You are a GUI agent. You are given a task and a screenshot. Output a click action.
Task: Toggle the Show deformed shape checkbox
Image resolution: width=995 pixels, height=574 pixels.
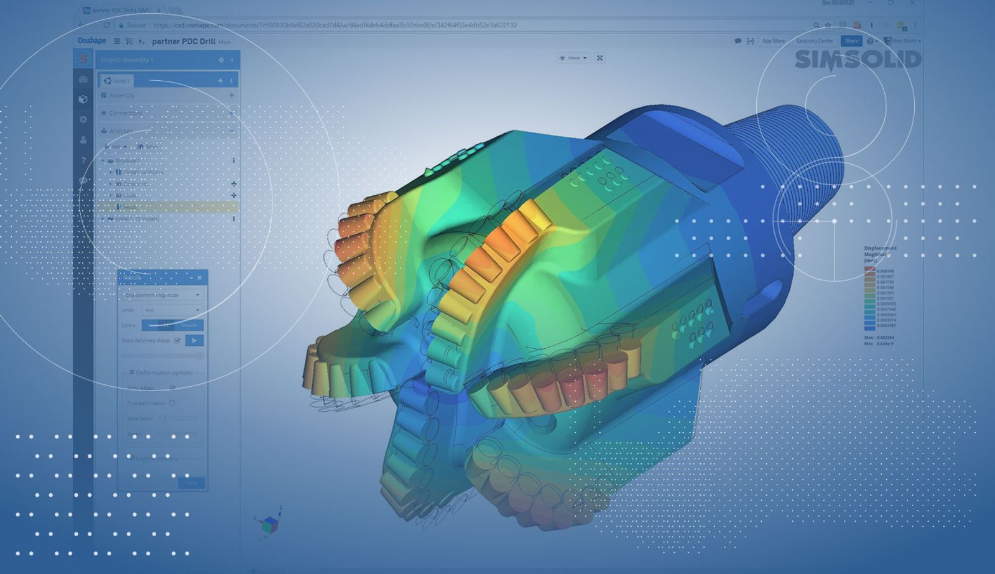tap(178, 341)
